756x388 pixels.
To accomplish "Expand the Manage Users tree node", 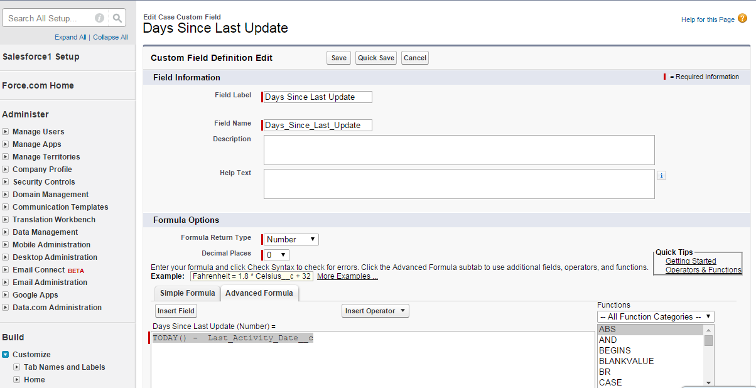I will 6,132.
